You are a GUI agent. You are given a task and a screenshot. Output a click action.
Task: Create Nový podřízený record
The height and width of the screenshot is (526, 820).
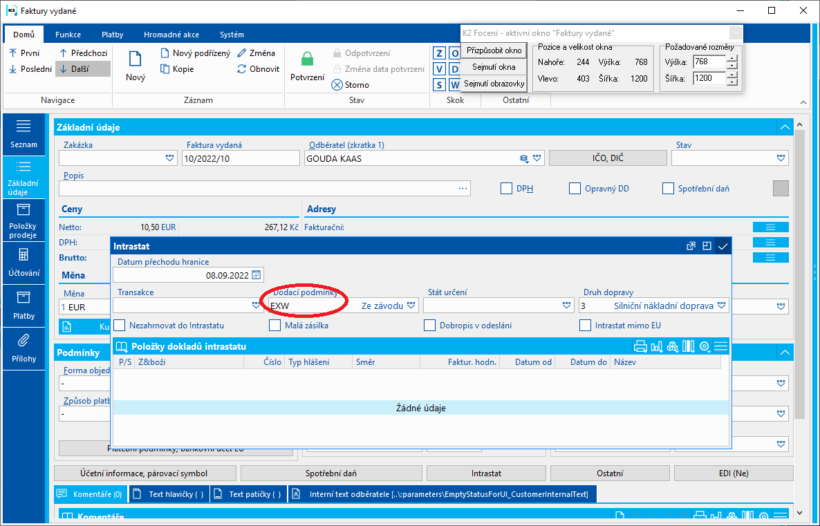tap(195, 53)
